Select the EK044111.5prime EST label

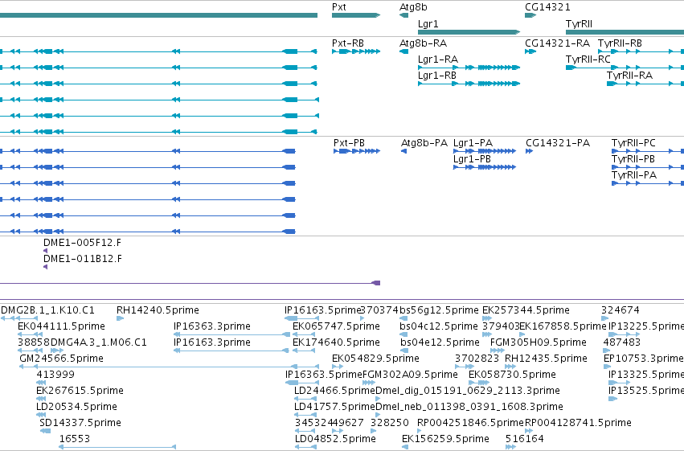tap(62, 326)
